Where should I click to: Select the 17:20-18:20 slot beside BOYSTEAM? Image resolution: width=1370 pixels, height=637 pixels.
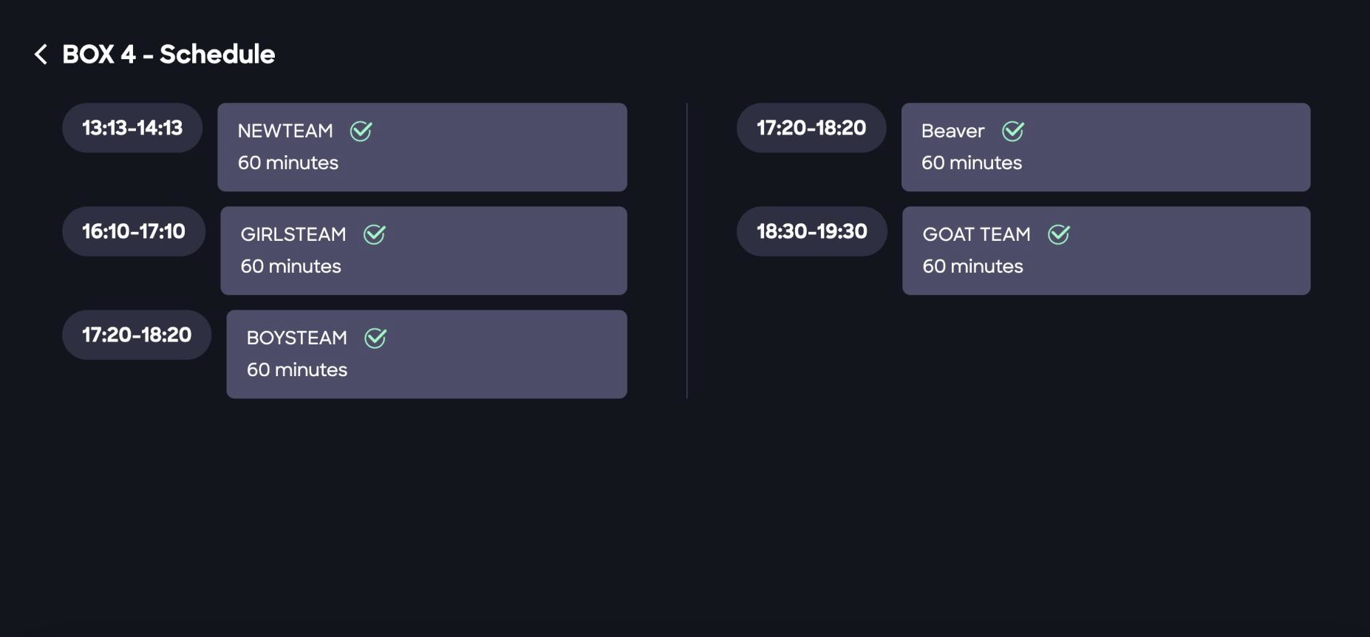click(137, 335)
